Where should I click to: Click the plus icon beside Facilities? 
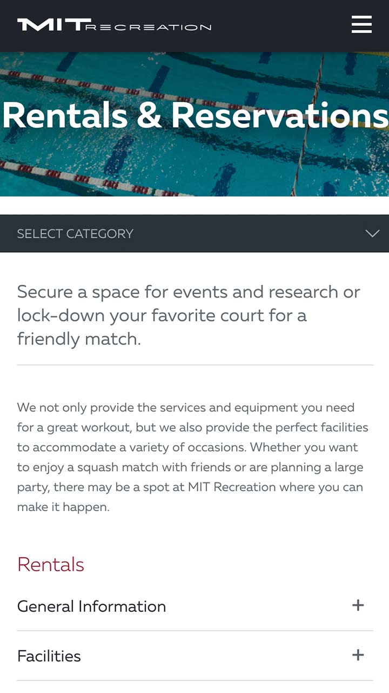pyautogui.click(x=358, y=655)
